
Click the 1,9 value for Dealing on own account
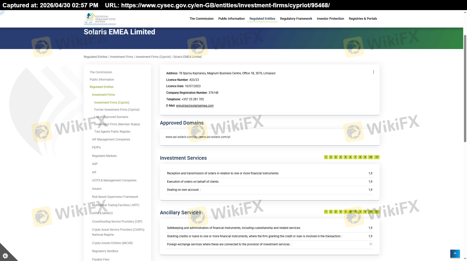coord(370,190)
